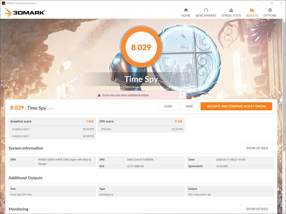Click the Time Spy title on the banner

coord(141,79)
